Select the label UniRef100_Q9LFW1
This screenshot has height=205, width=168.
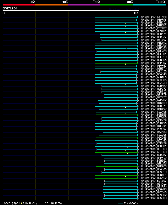pos(154,54)
